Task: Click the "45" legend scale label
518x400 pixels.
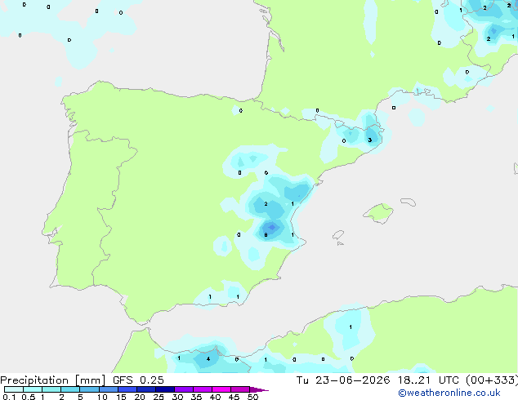Action: pyautogui.click(x=234, y=397)
